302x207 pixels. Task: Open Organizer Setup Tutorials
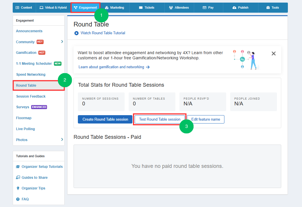point(42,167)
